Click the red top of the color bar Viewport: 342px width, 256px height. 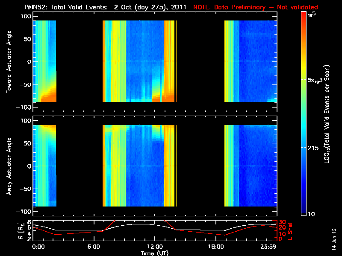[x=304, y=15]
